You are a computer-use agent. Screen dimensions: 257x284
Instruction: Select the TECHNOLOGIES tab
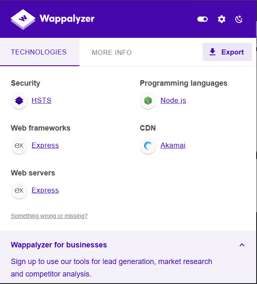pyautogui.click(x=40, y=52)
